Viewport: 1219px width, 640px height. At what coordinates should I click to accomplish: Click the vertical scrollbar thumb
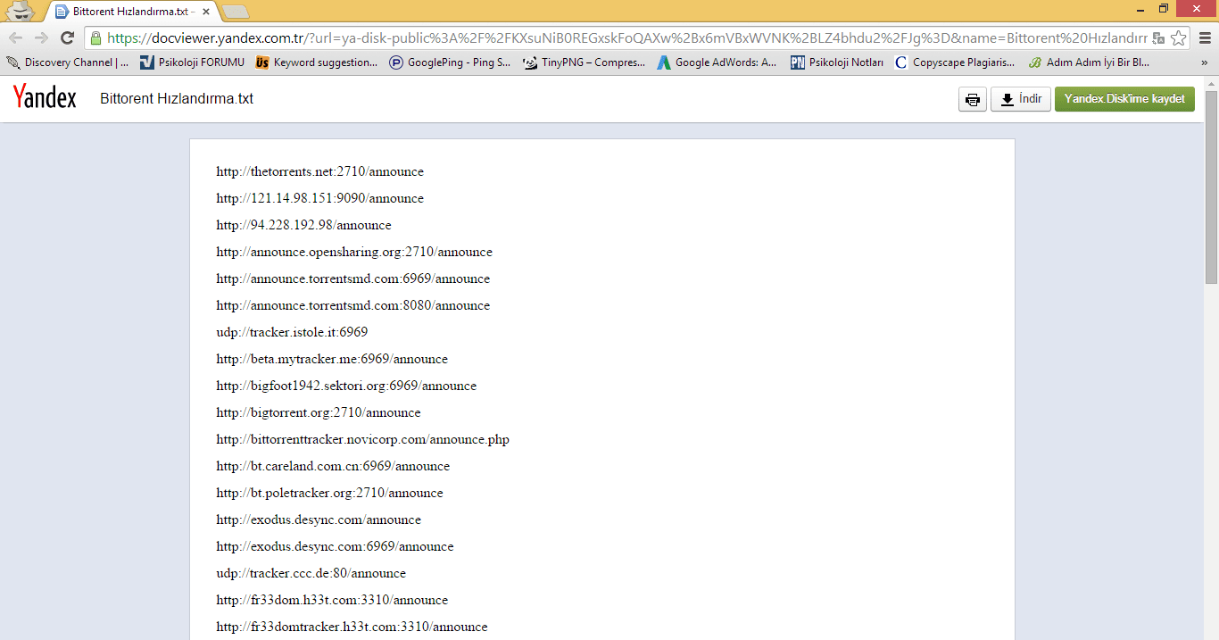(x=1211, y=187)
